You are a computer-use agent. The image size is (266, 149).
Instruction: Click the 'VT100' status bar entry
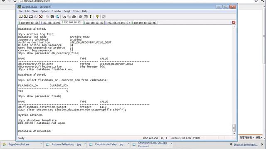point(196,138)
